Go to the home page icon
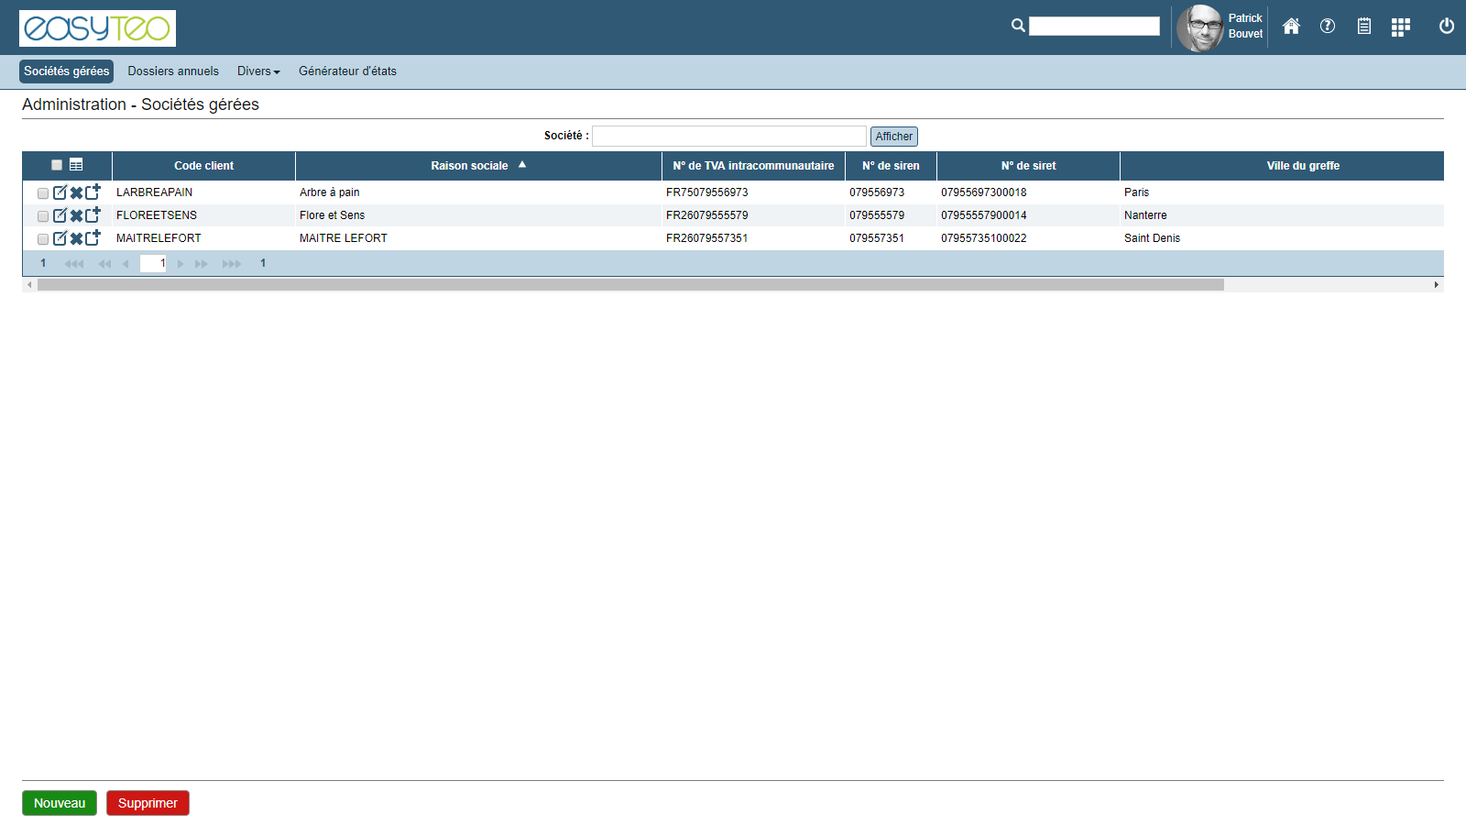Screen dimensions: 1466x825 tap(1291, 27)
